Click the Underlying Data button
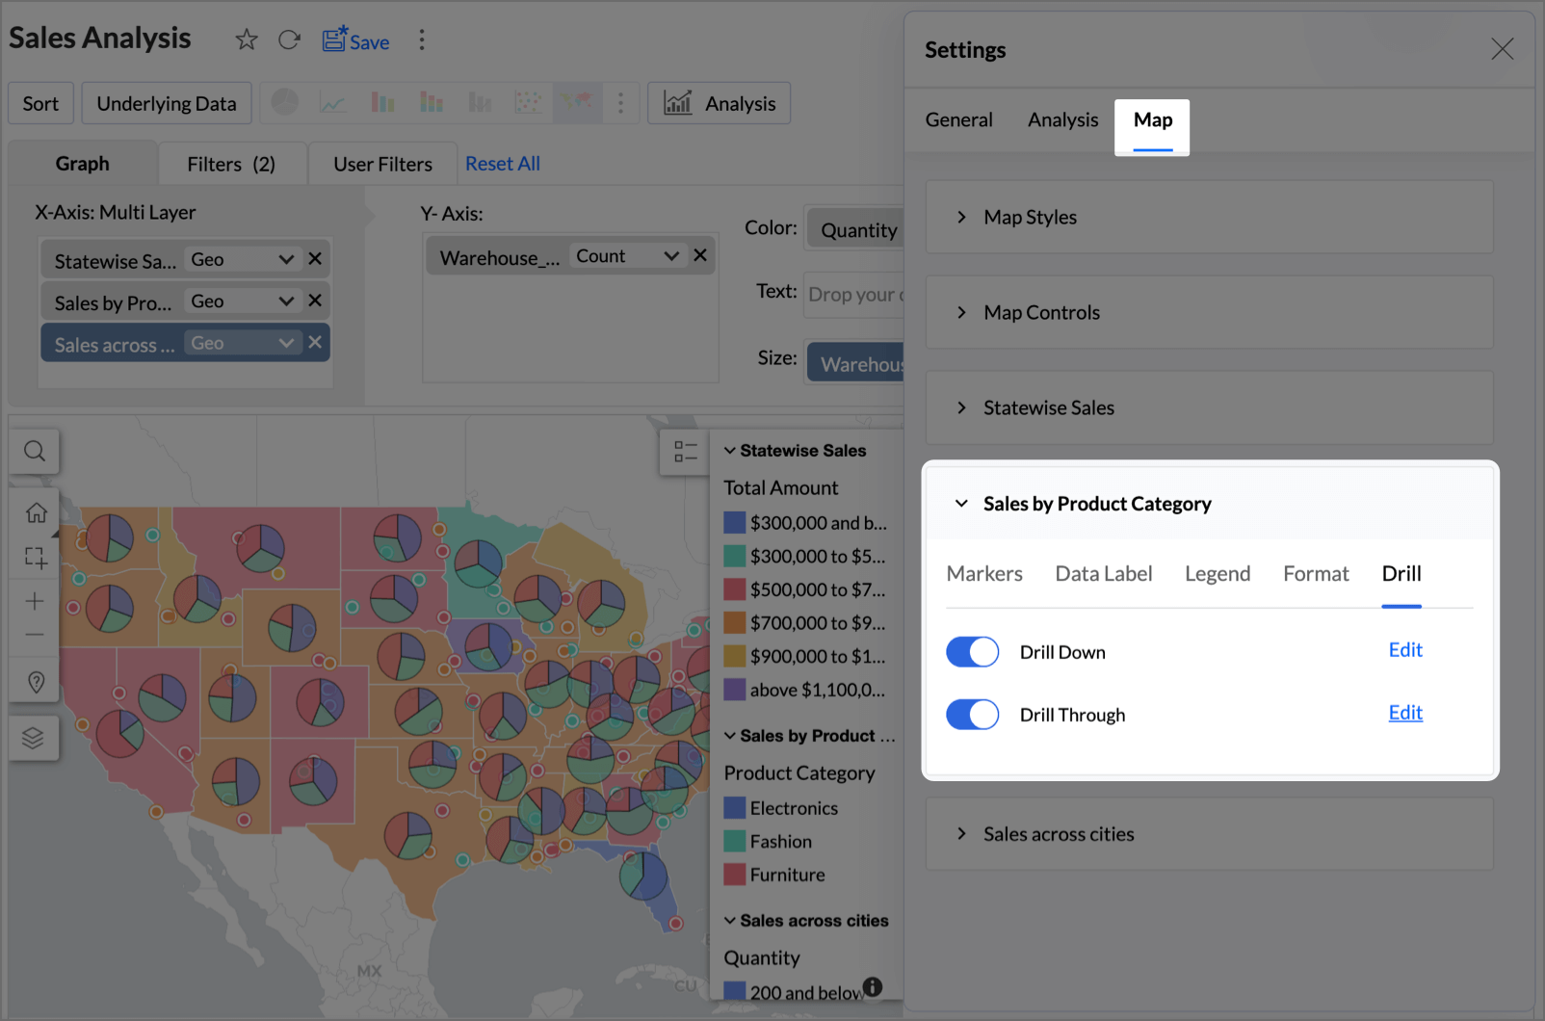Viewport: 1545px width, 1021px height. coord(166,104)
